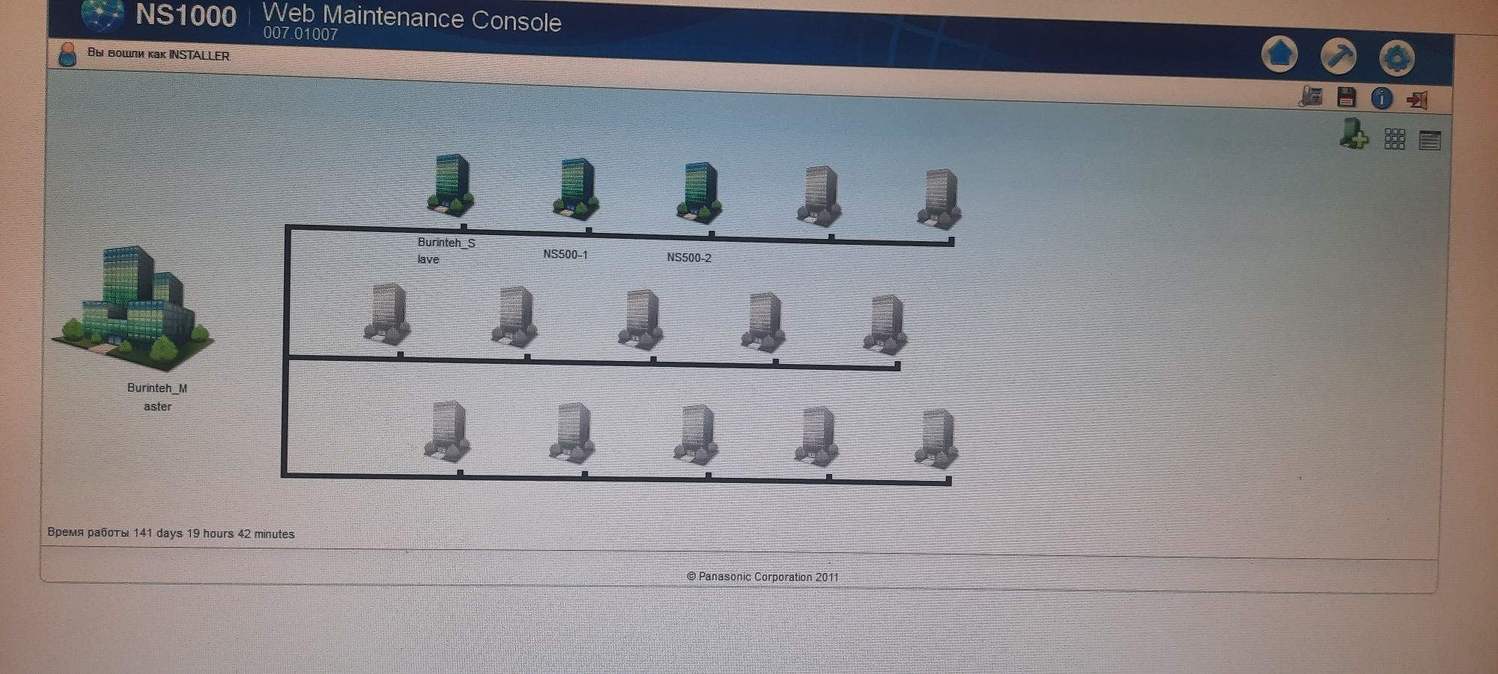Click the 'NS1000' header title
1498x674 pixels.
[186, 15]
